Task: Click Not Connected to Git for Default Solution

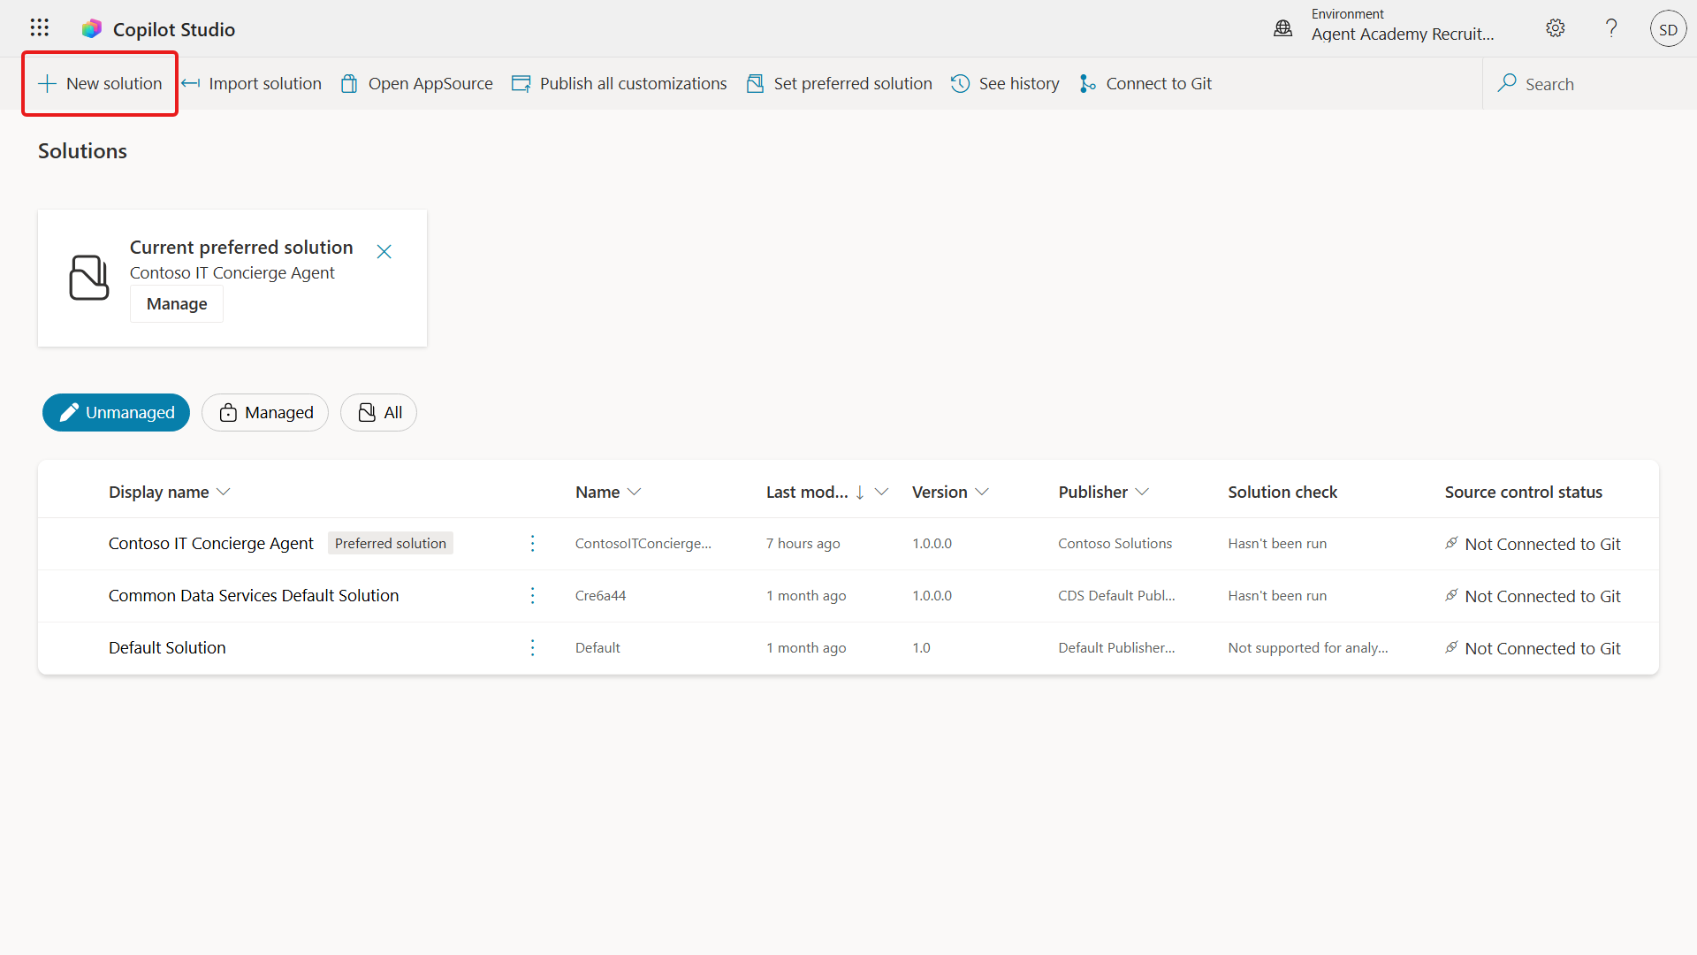Action: point(1533,648)
